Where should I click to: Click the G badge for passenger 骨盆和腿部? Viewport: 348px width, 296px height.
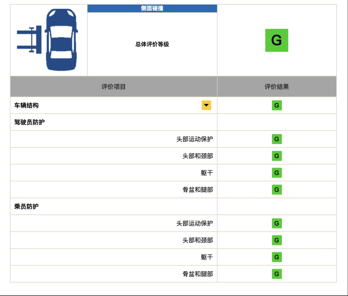277,274
